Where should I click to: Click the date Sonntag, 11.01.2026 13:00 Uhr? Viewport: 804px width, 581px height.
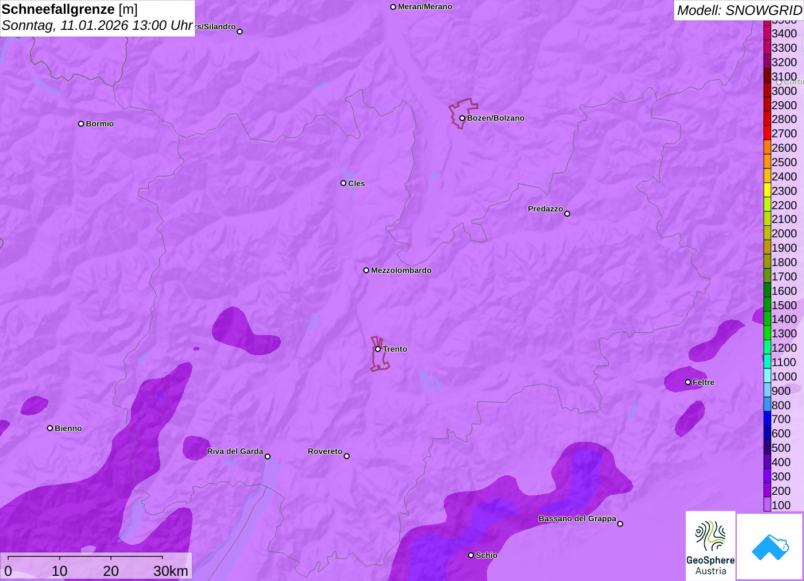tap(97, 25)
